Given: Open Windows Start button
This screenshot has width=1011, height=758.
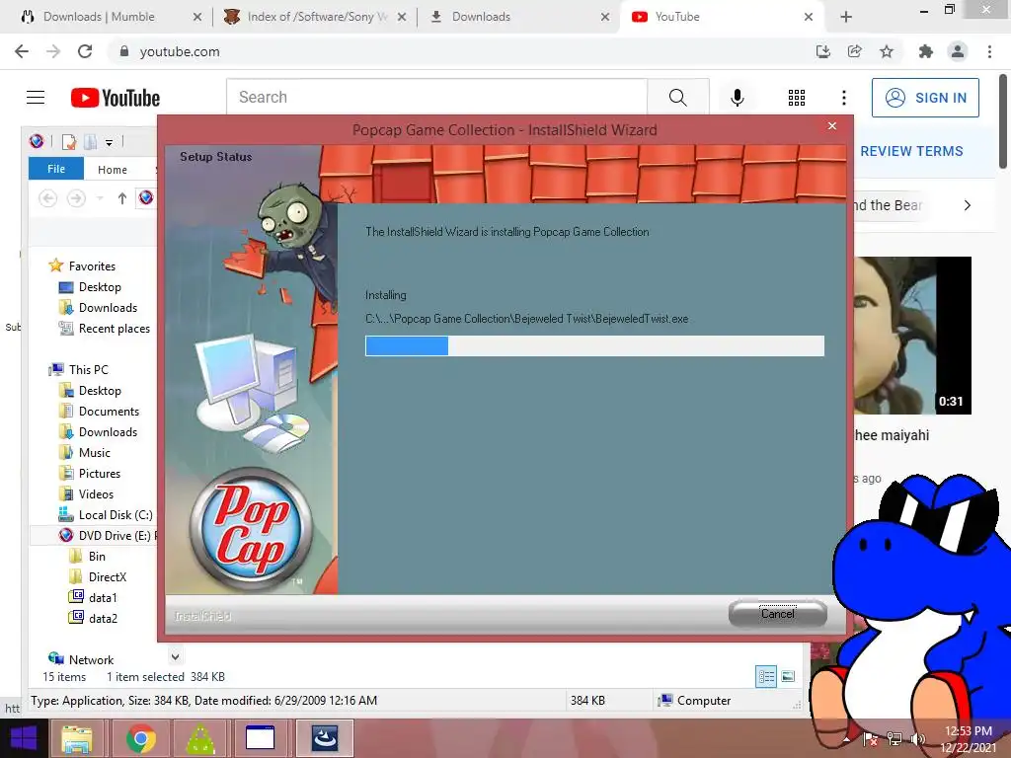Looking at the screenshot, I should point(24,738).
